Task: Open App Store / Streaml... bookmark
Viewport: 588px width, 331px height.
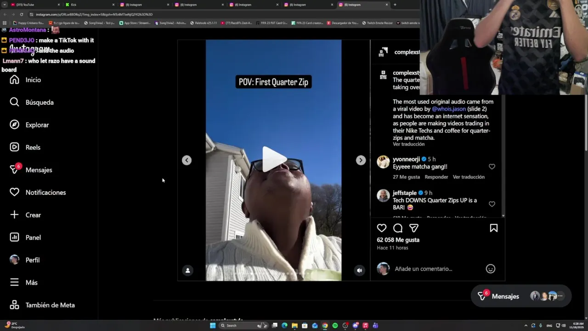Action: click(136, 23)
